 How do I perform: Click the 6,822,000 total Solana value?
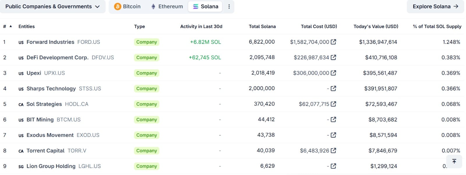coord(262,42)
